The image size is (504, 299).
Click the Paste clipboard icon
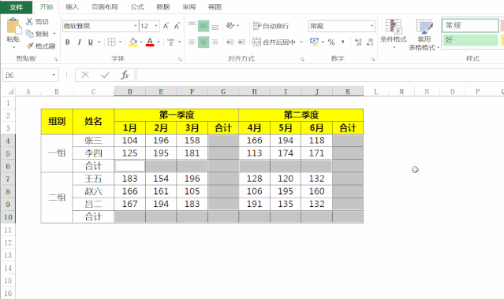pos(13,26)
